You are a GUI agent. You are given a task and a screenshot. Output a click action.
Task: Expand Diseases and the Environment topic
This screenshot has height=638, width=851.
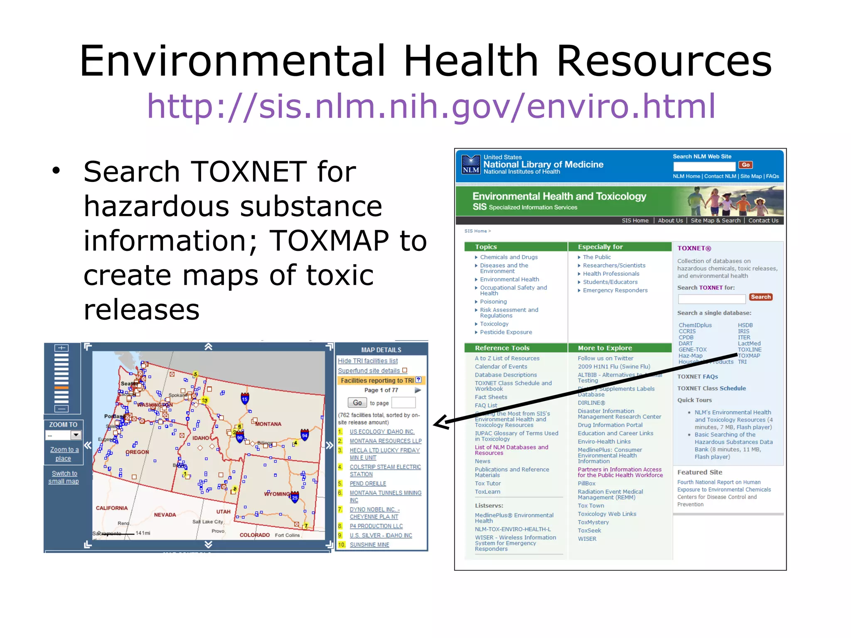coord(476,266)
